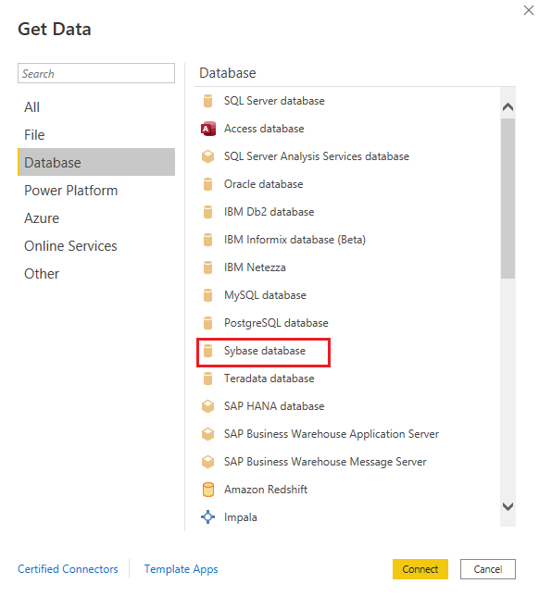
Task: Click the Oracle database cylinder icon
Action: coord(207,184)
